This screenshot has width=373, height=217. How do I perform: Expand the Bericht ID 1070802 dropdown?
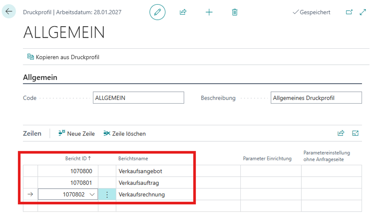(91, 195)
